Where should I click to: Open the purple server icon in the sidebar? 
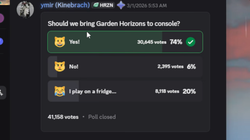coord(2,18)
